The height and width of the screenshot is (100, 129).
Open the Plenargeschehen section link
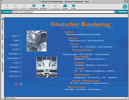tap(83, 50)
